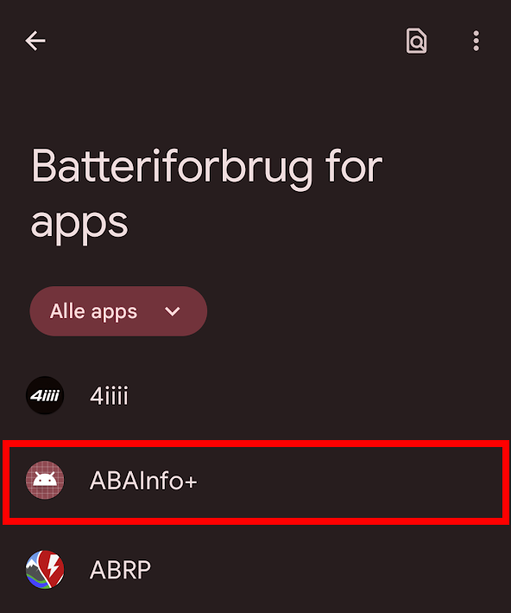
Task: Select the highlighted ABAInfo+ row
Action: tap(255, 482)
